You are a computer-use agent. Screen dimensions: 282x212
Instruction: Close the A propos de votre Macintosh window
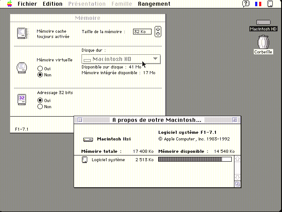tap(80, 120)
